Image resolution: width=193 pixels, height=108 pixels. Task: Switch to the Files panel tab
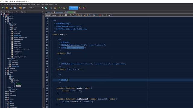[x=17, y=12]
